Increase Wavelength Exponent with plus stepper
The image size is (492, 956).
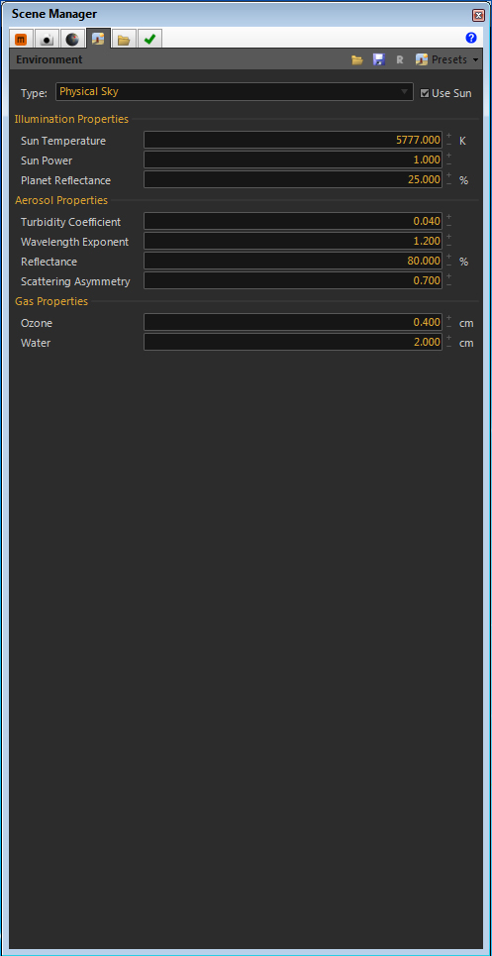tap(448, 237)
